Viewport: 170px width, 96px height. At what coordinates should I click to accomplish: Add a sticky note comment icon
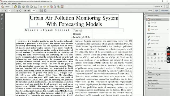pyautogui.click(x=44, y=7)
